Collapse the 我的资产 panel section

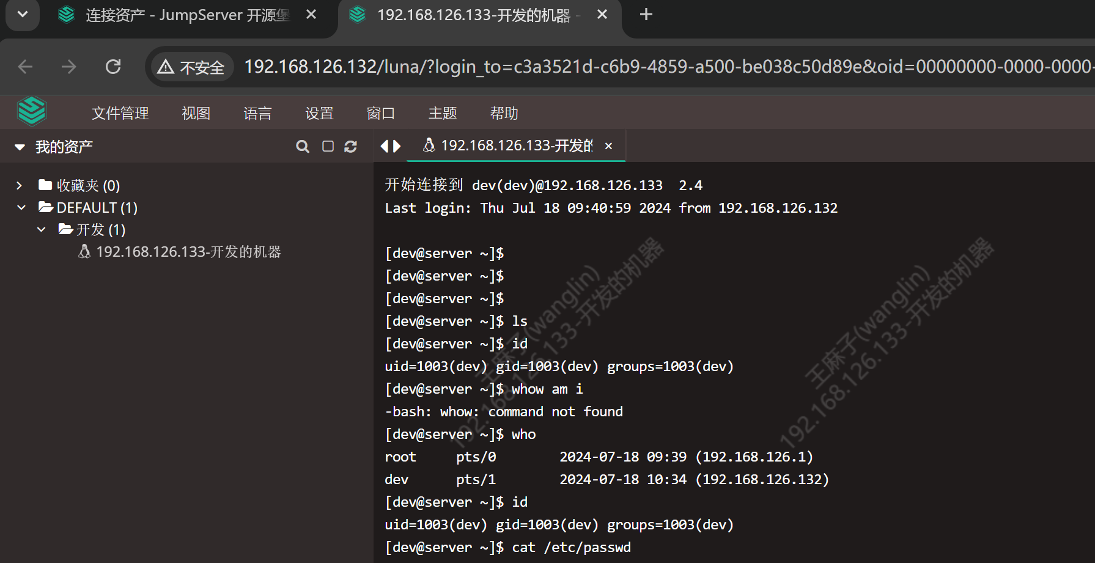coord(20,147)
